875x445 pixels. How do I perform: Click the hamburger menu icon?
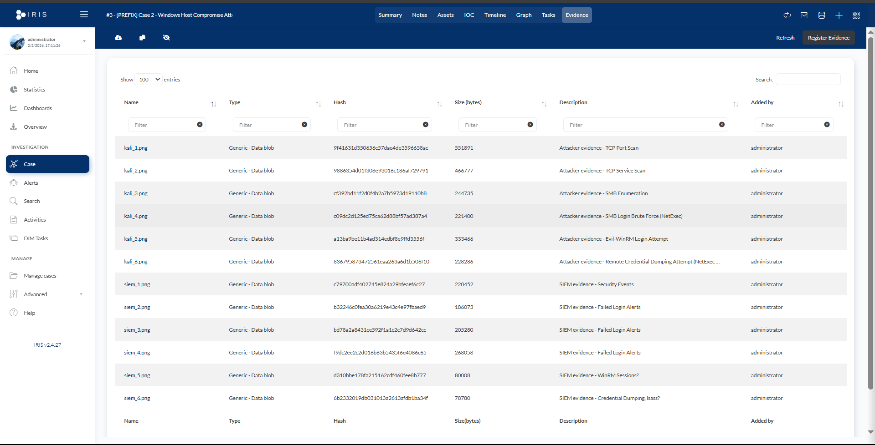click(84, 15)
